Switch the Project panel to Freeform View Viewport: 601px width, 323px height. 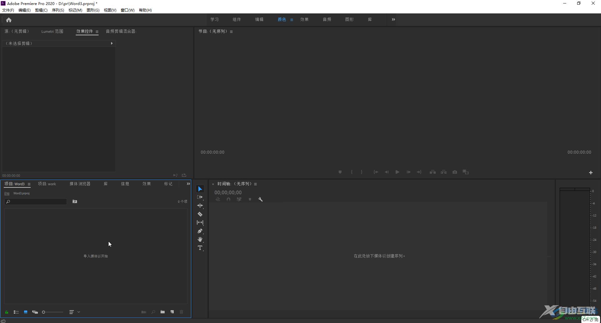pyautogui.click(x=35, y=312)
